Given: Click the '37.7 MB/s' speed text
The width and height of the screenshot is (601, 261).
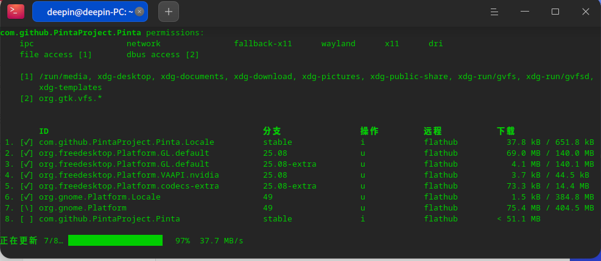Looking at the screenshot, I should [222, 241].
